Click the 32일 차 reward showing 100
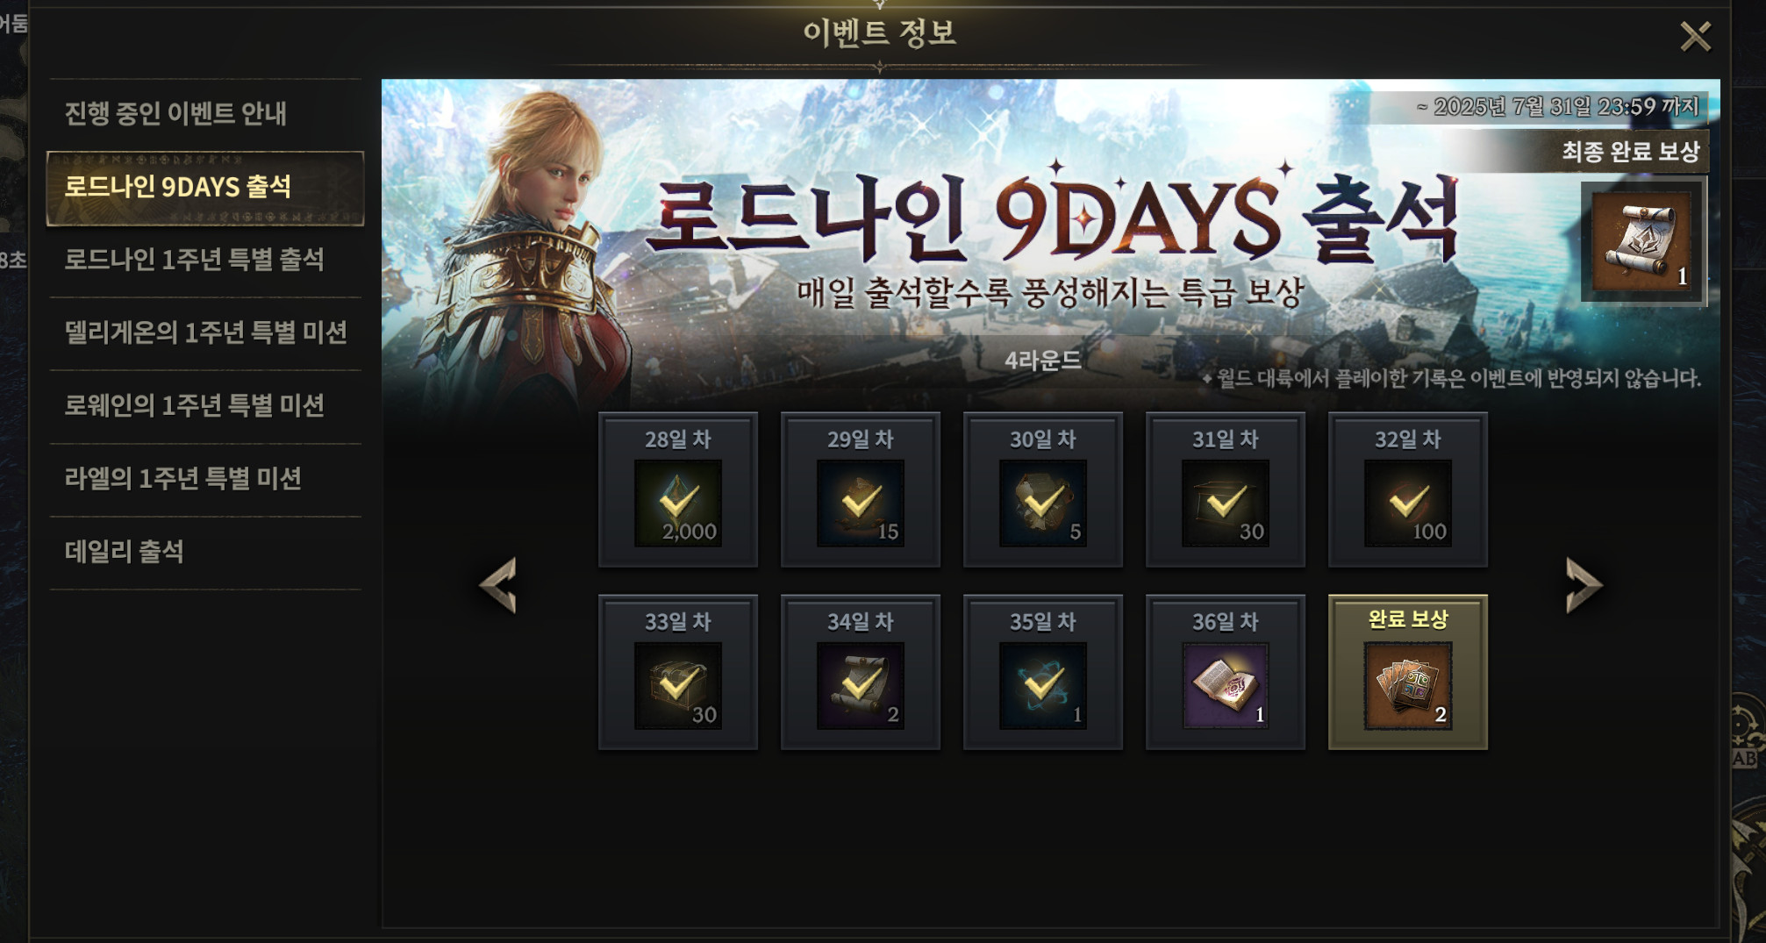The image size is (1766, 943). coord(1407,504)
